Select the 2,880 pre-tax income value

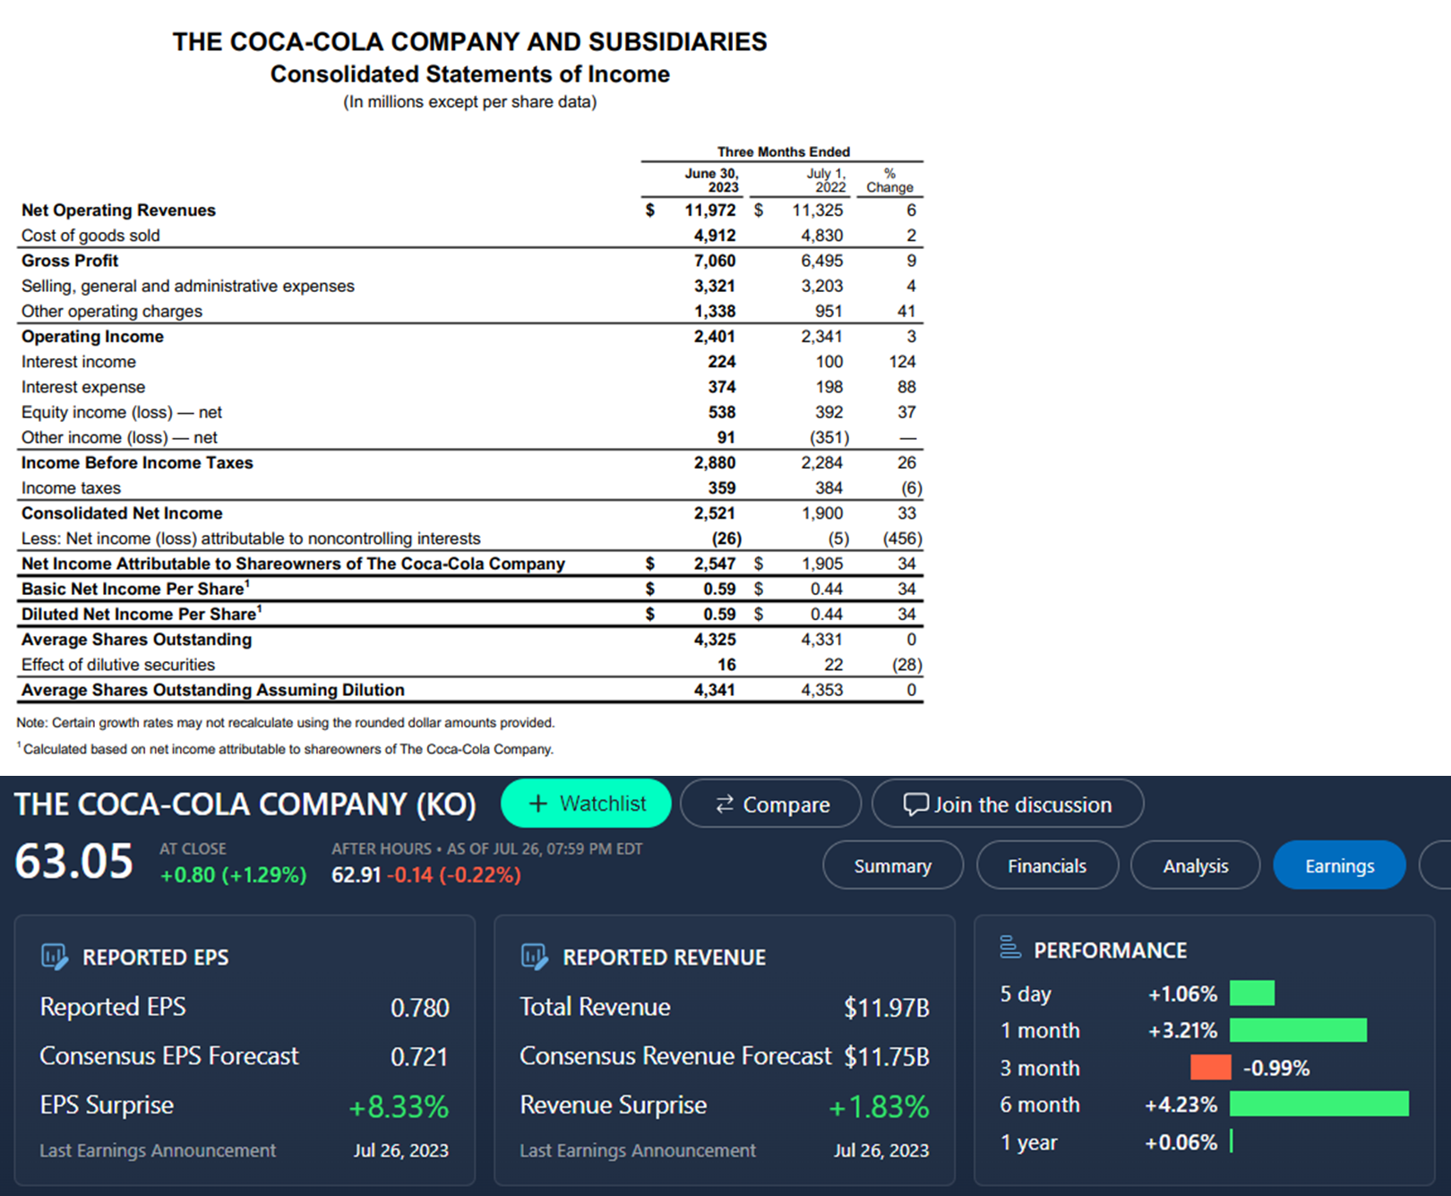click(x=715, y=463)
